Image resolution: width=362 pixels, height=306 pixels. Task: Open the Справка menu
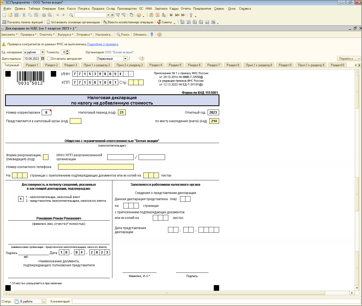(x=245, y=9)
